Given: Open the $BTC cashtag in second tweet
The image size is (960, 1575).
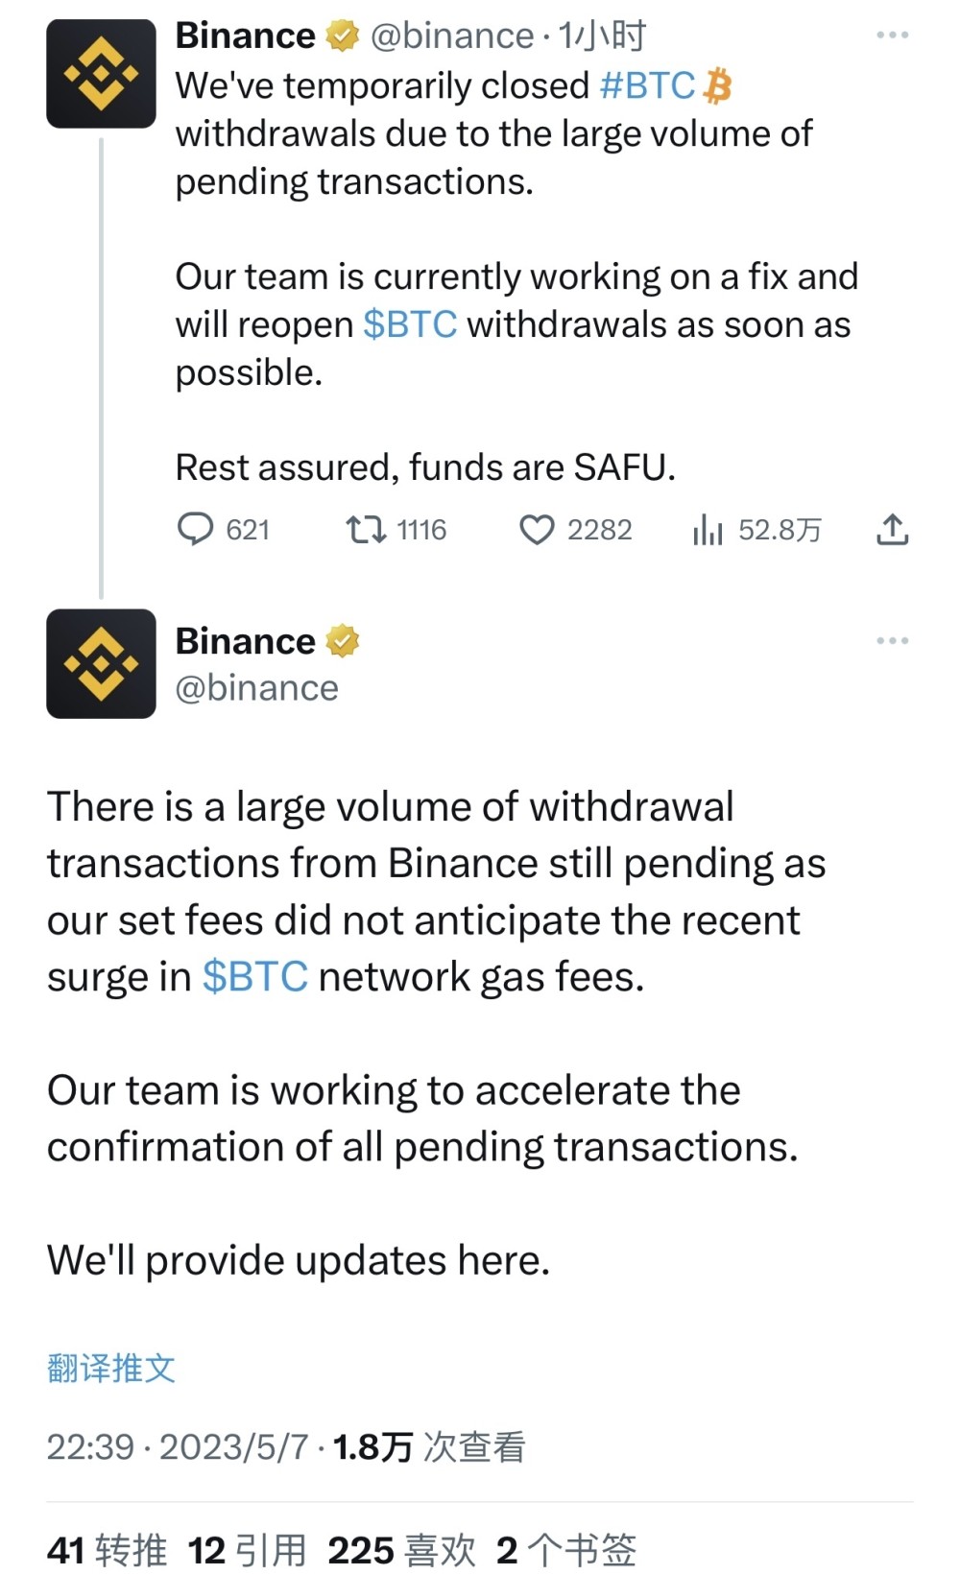Looking at the screenshot, I should 255,976.
